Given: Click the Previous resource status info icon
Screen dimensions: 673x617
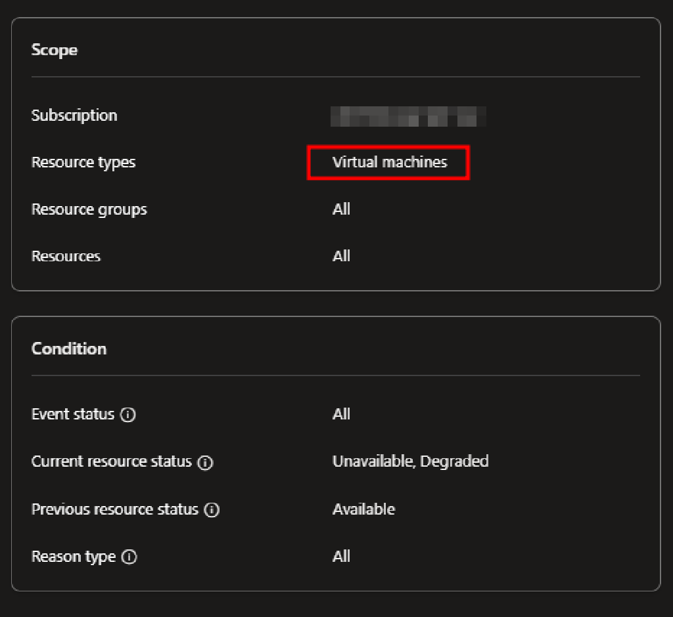Looking at the screenshot, I should 212,509.
